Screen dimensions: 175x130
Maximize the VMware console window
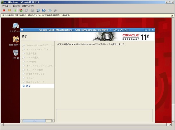tap(169, 2)
